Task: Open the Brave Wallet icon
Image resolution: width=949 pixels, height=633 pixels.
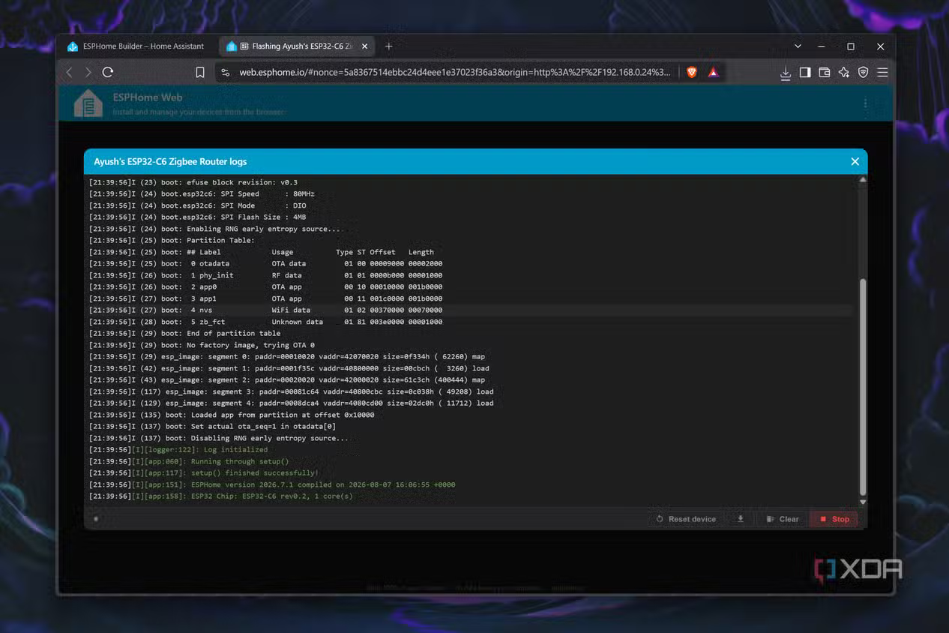Action: tap(825, 72)
